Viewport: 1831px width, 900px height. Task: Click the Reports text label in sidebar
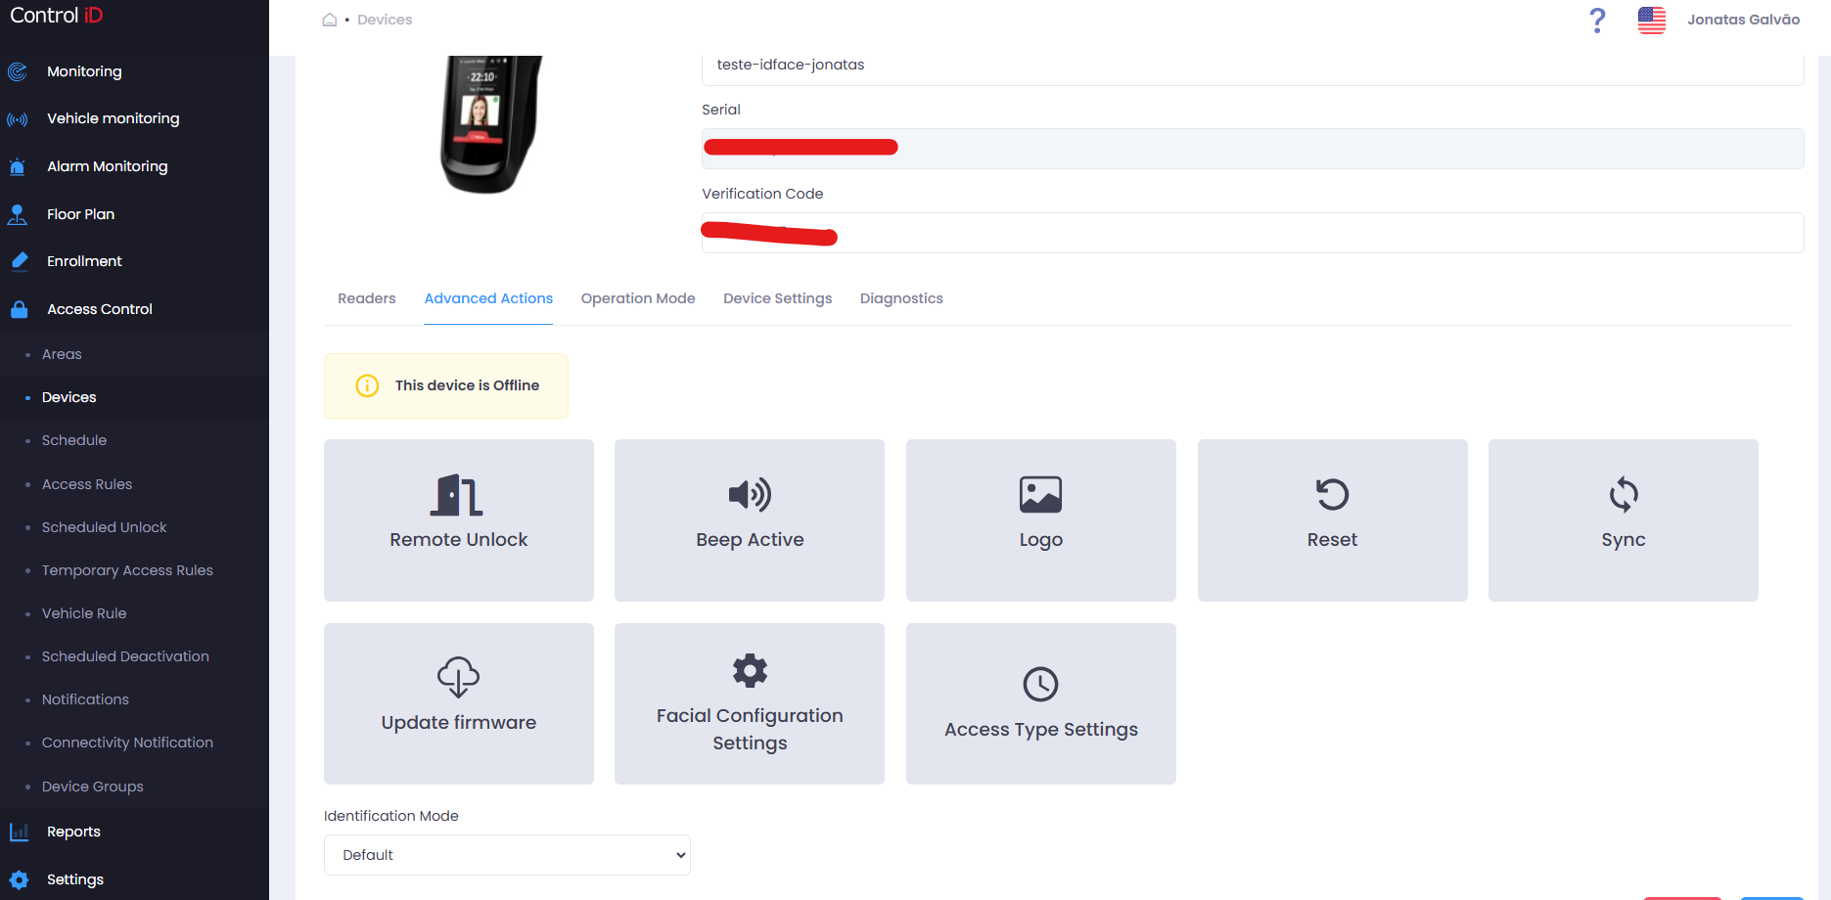click(x=73, y=832)
